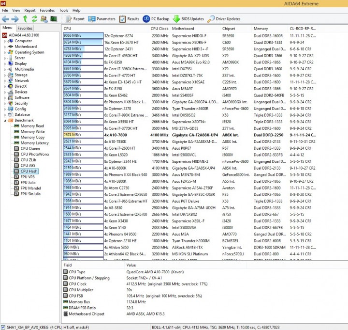This screenshot has width=348, height=330.
Task: Select the CPU Queen benchmark
Action: [x=30, y=149]
